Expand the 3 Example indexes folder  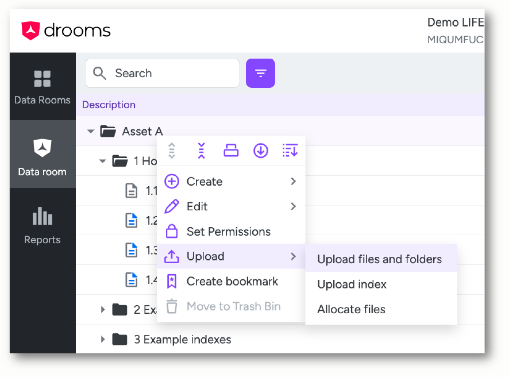103,339
